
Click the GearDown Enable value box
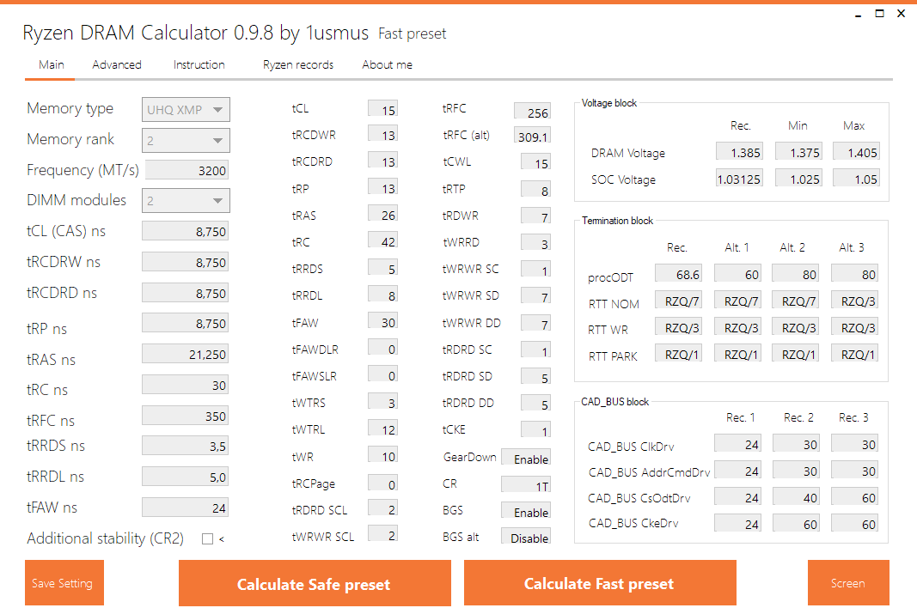click(x=526, y=459)
